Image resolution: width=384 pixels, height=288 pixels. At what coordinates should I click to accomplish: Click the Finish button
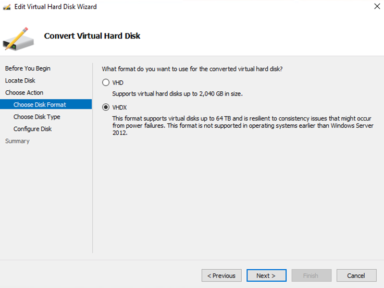[311, 275]
